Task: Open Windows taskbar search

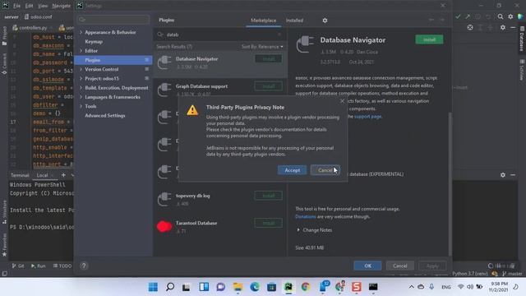Action: coord(170,287)
